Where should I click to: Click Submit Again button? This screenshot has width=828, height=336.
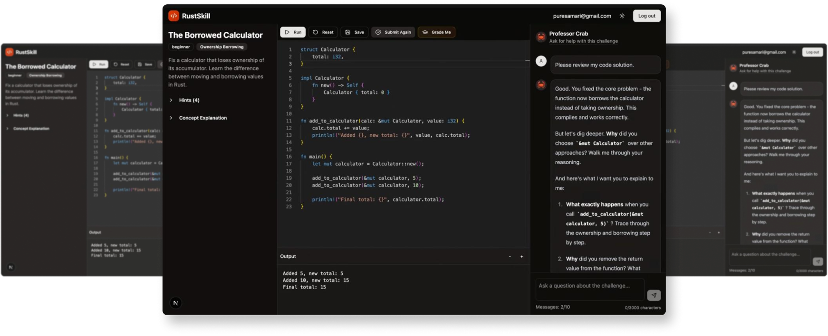tap(393, 32)
